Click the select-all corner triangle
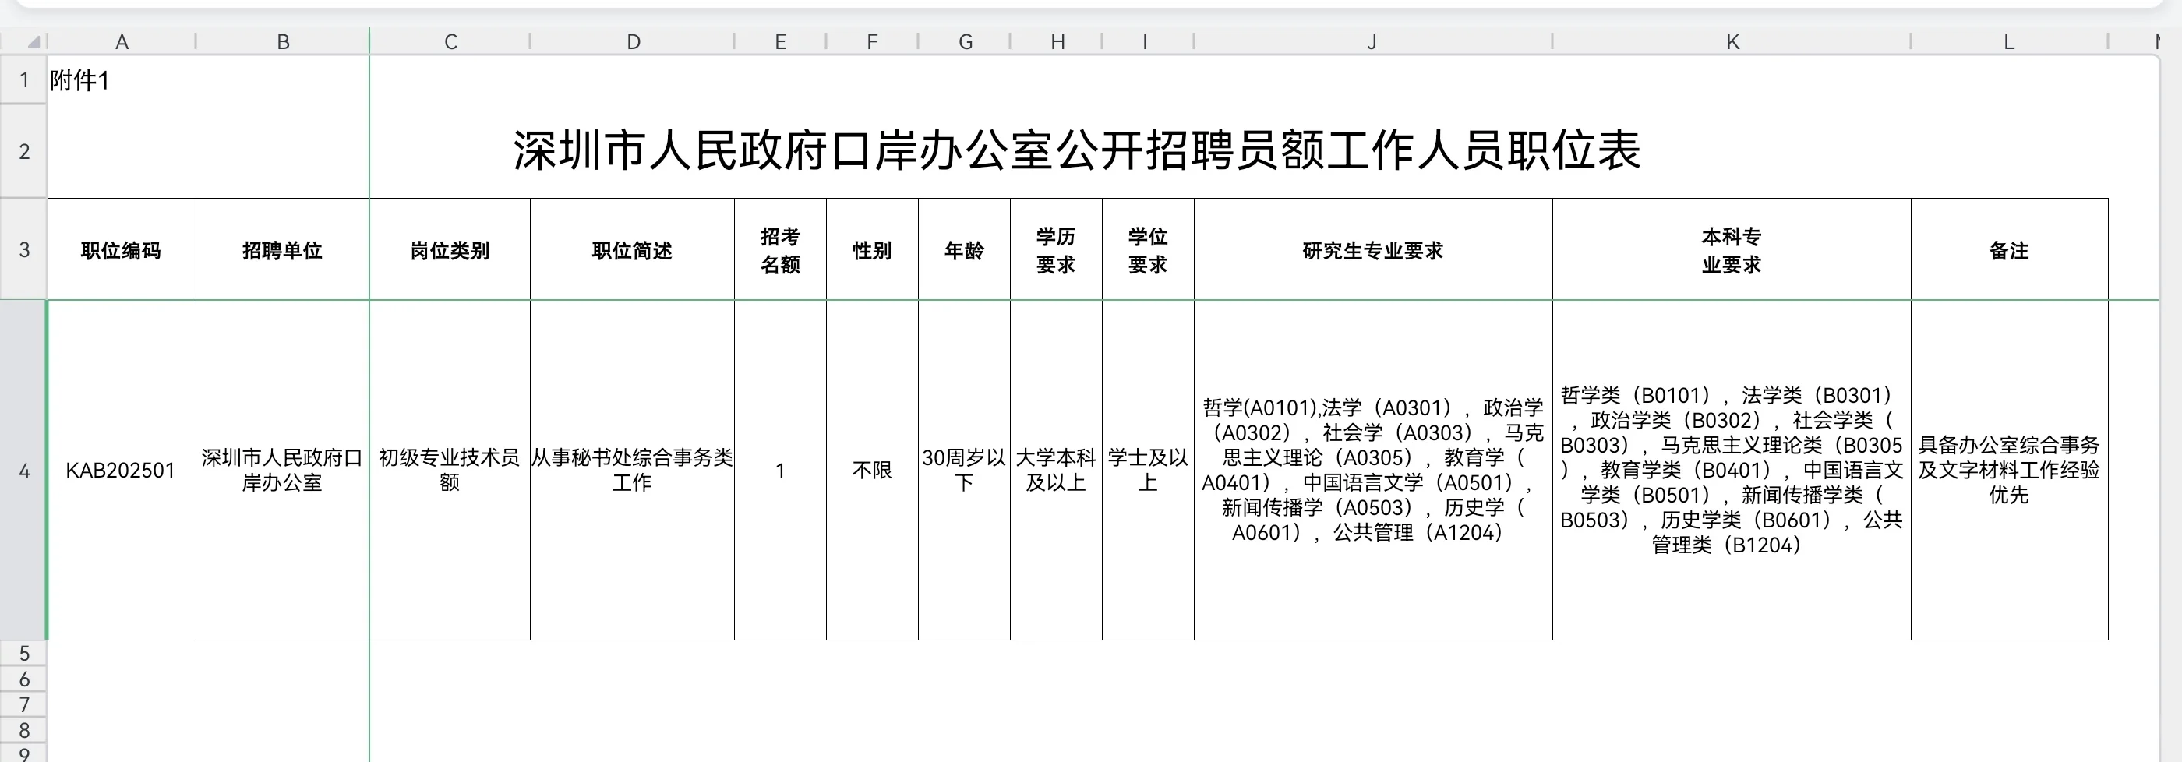 pos(33,41)
